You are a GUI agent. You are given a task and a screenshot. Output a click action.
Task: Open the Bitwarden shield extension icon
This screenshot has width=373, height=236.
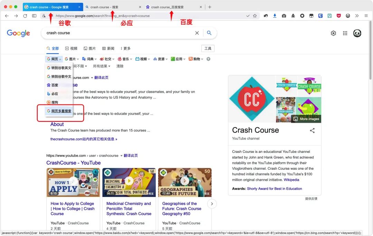point(321,16)
